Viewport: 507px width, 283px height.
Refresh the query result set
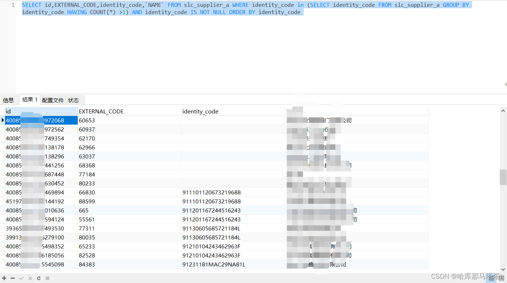(x=39, y=278)
